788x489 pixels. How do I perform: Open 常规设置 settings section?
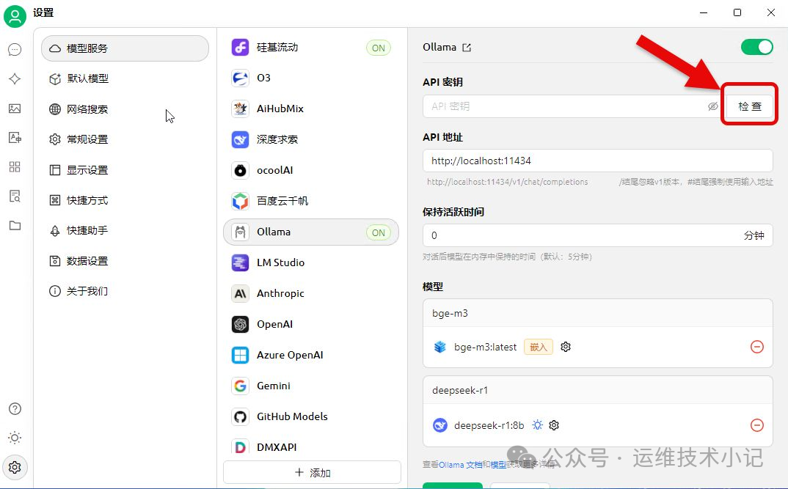(x=125, y=139)
